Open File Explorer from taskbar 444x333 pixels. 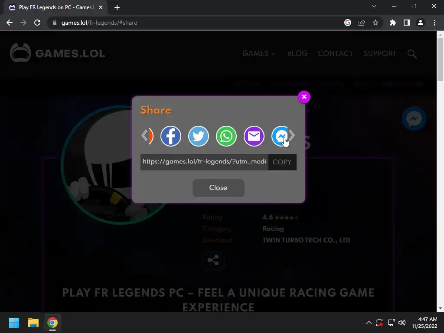[33, 323]
